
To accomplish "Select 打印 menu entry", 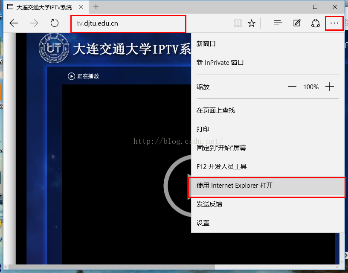I will coord(268,129).
